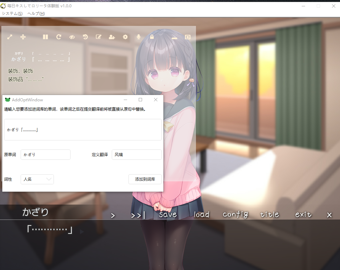Screen dimensions: 340x270
Task: Click the resize arrows icon in translator toolbar
Action: (x=10, y=37)
